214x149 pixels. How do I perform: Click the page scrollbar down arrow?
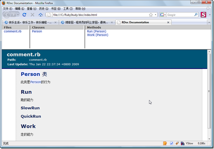(x=209, y=139)
